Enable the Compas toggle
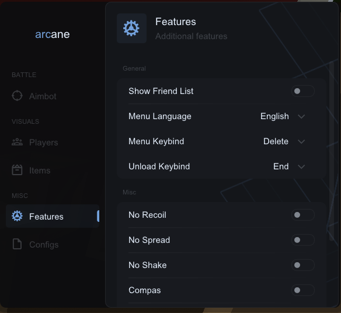 (x=303, y=290)
